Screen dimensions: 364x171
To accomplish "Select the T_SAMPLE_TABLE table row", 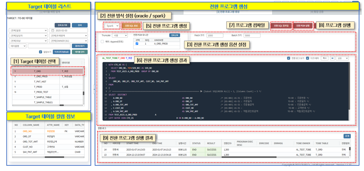I will [48, 97].
